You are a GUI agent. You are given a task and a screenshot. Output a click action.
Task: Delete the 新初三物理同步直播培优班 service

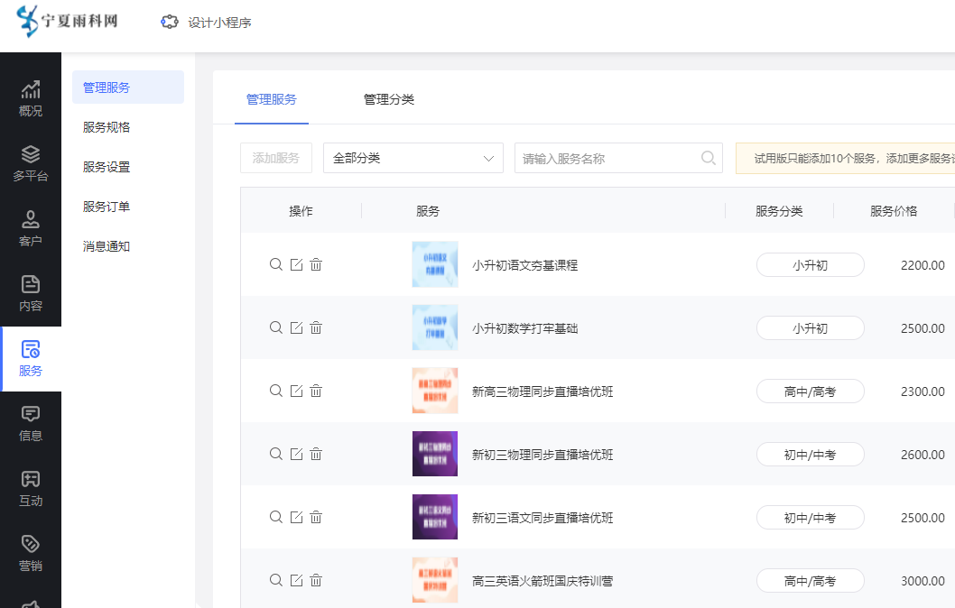(x=316, y=454)
